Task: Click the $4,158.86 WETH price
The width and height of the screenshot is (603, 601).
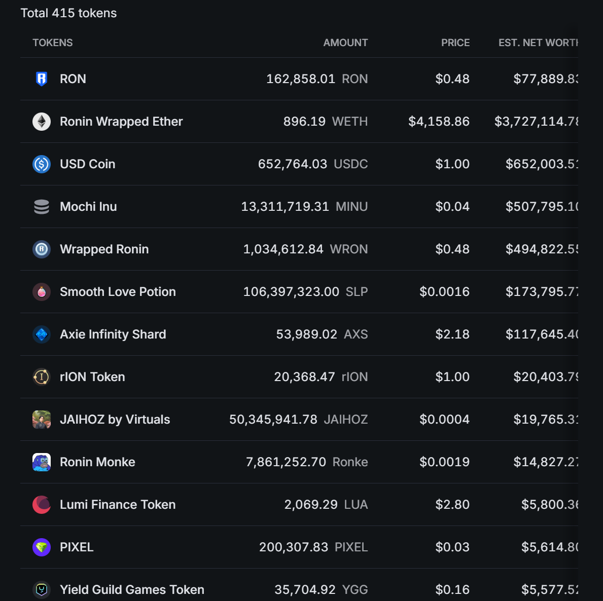Action: point(439,122)
